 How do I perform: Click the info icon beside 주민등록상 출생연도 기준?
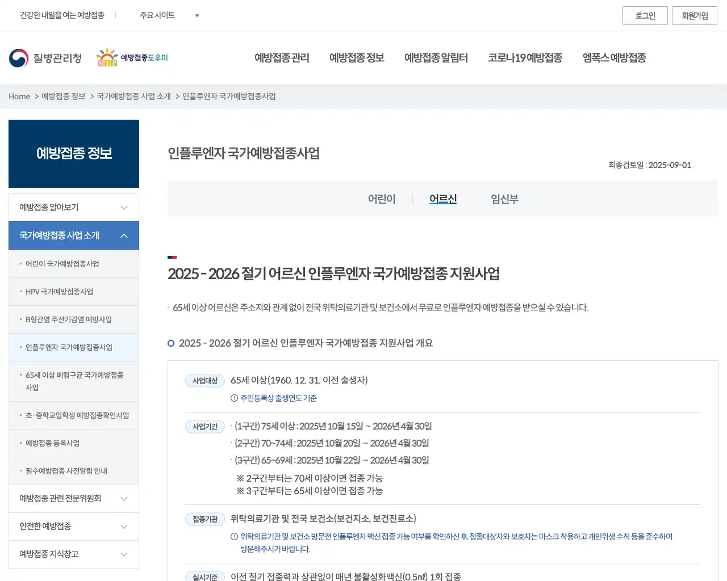[233, 398]
